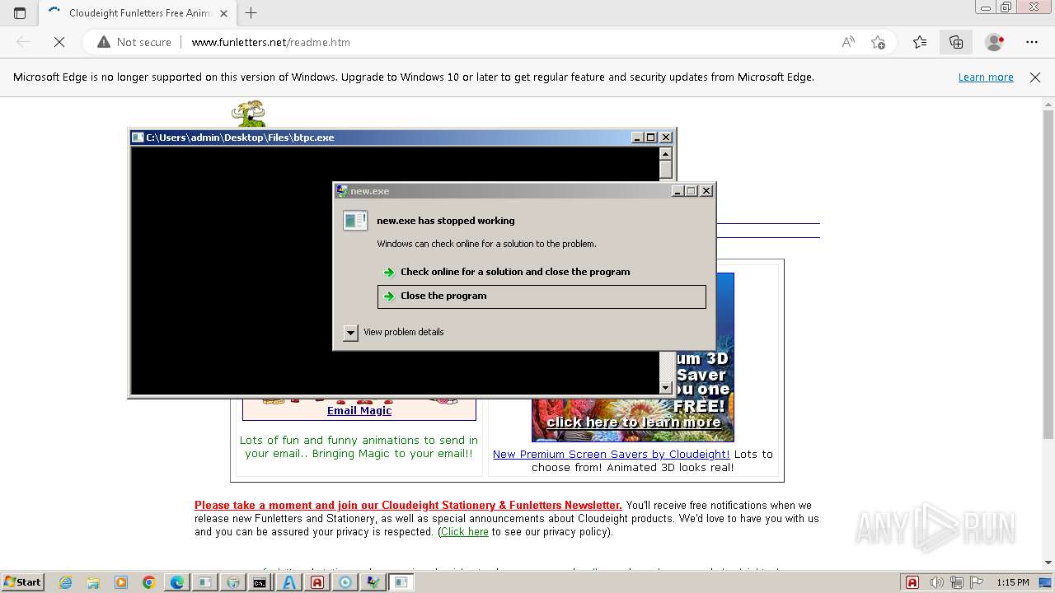Open the blue 'A' application in the taskbar

(x=289, y=582)
